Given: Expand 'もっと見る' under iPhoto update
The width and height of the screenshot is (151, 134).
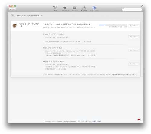Looking at the screenshot, I should (87, 41).
